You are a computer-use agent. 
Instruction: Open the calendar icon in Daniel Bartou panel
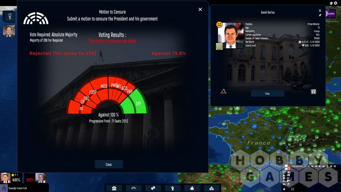(313, 92)
